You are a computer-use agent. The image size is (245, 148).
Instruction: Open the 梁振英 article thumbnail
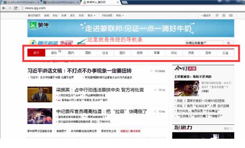40,94
